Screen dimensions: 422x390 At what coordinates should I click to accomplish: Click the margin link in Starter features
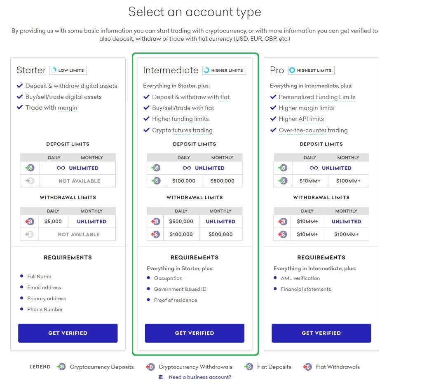click(x=68, y=108)
